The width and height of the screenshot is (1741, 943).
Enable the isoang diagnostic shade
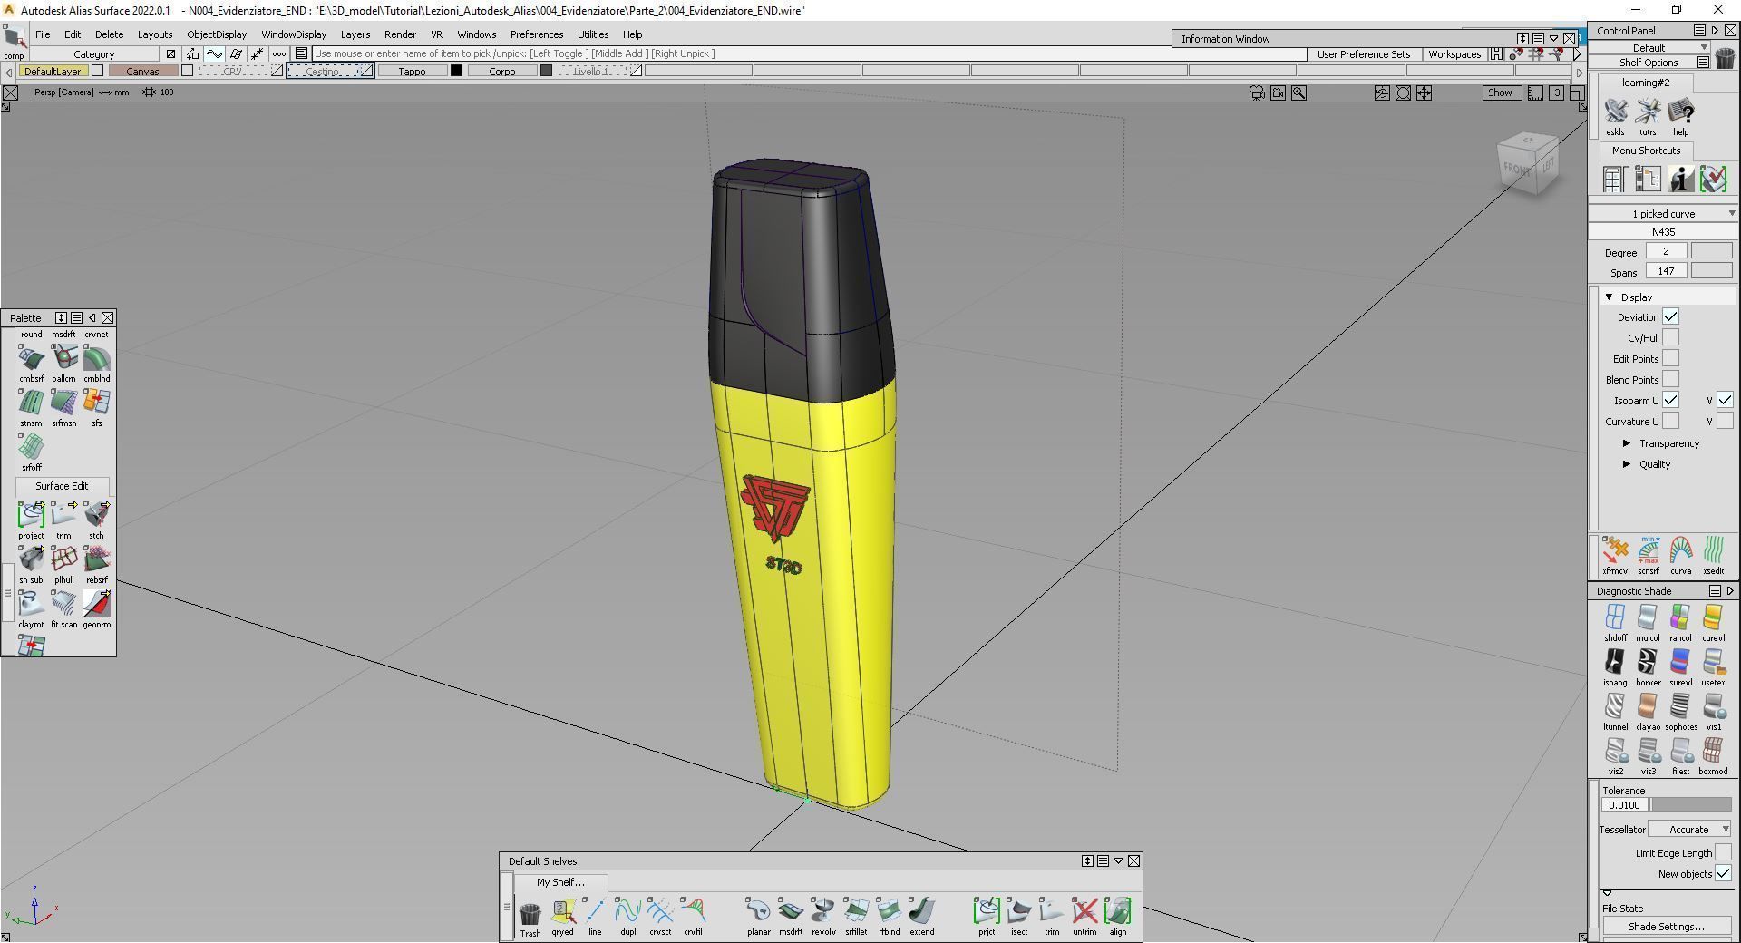coord(1615,662)
